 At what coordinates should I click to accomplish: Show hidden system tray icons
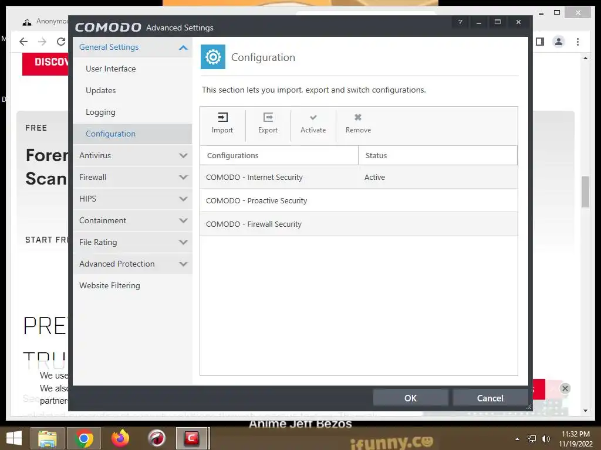click(x=518, y=439)
